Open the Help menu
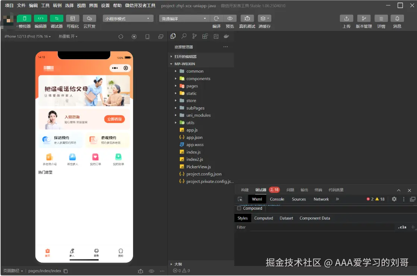 pos(117,5)
